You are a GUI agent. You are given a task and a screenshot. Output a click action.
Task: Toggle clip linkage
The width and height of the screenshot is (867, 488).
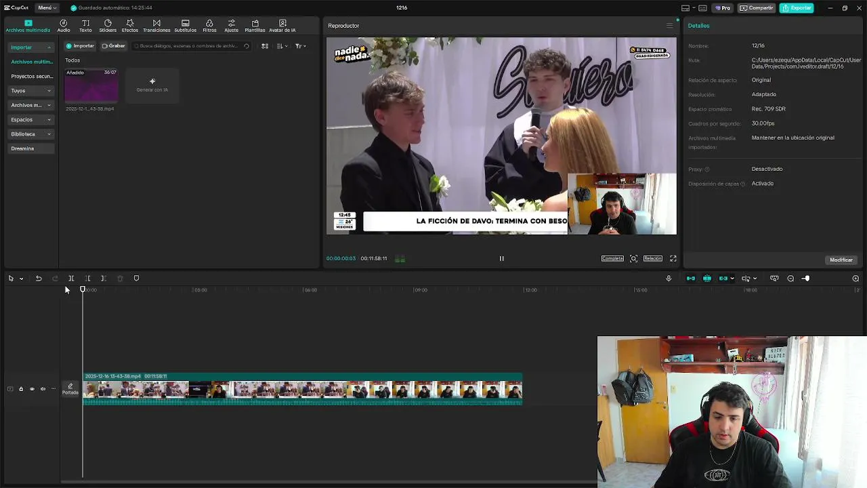coord(723,279)
